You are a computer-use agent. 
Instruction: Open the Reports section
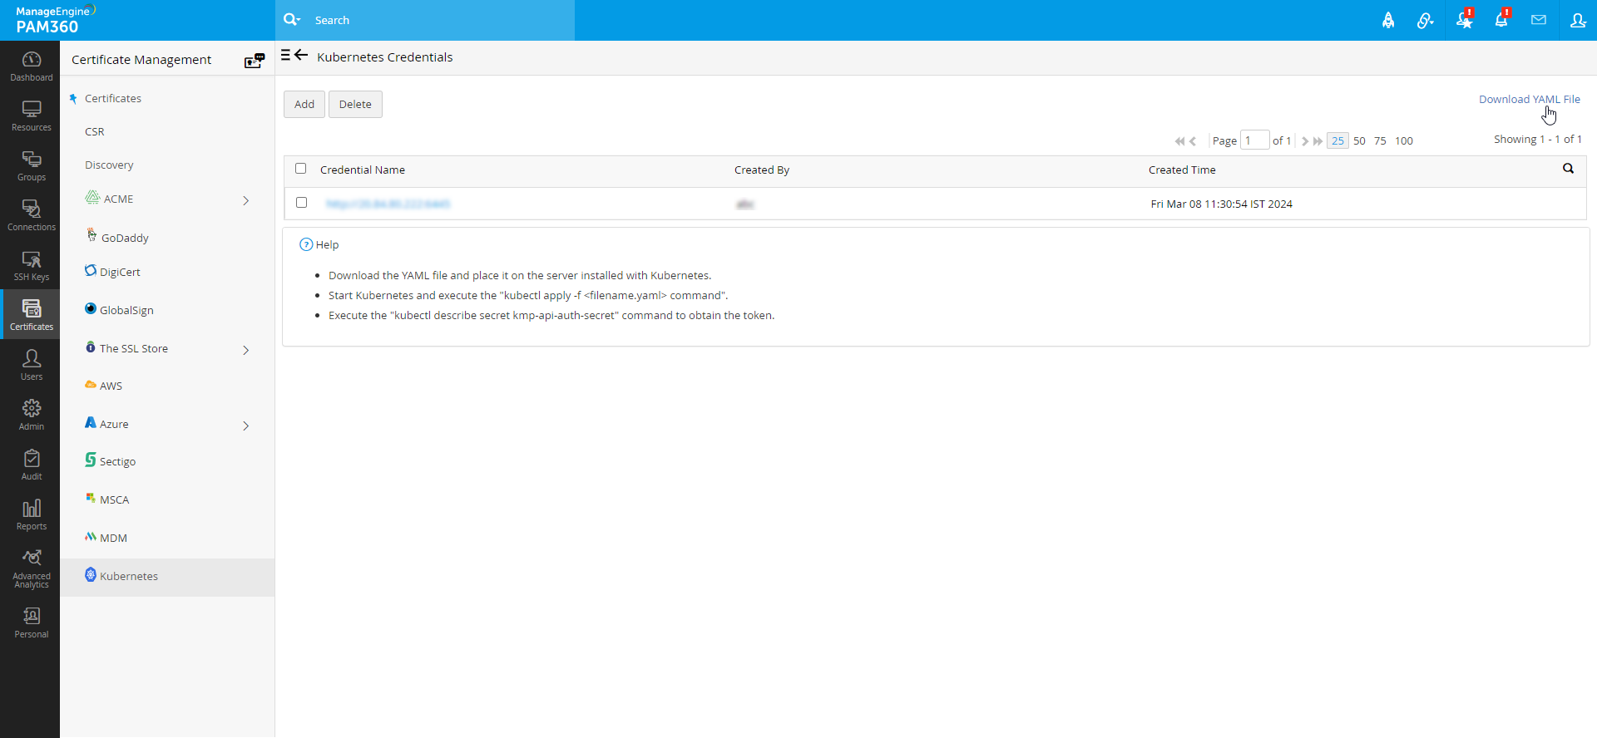(31, 514)
